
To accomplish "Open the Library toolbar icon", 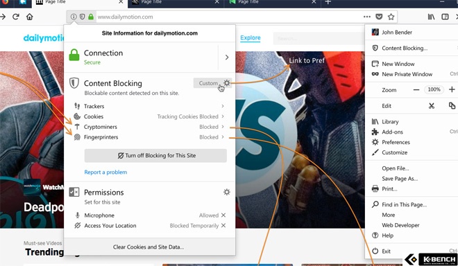I will pyautogui.click(x=431, y=17).
